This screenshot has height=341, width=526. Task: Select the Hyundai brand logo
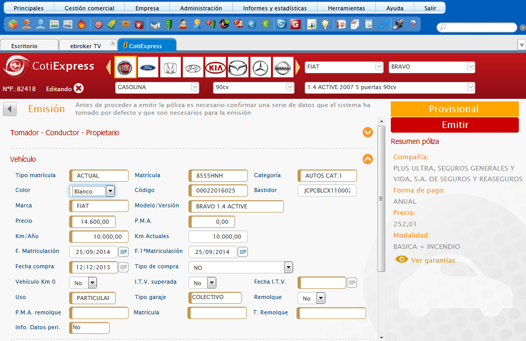[x=193, y=68]
